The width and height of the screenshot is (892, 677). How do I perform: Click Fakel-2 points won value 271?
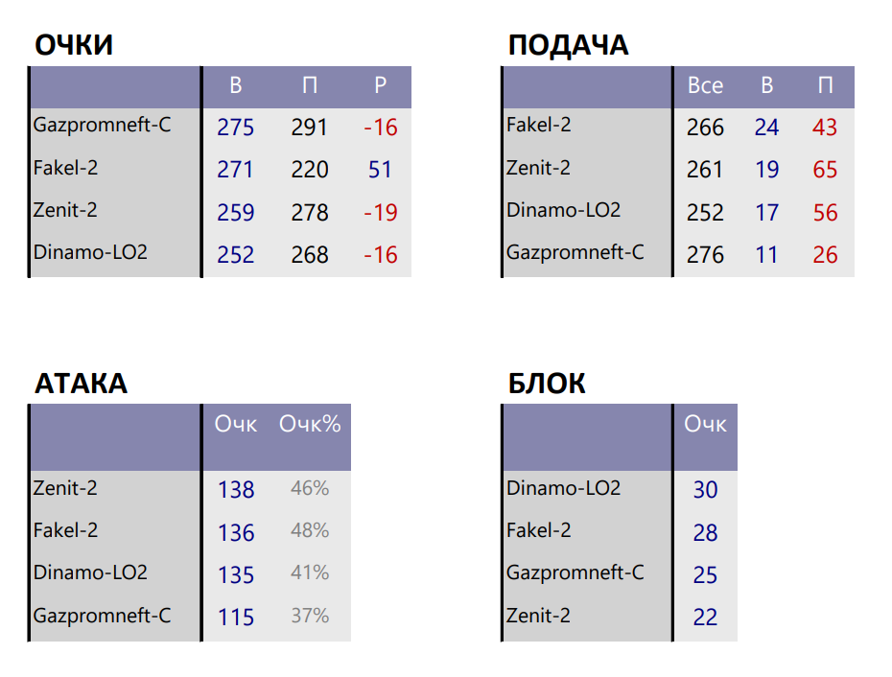[235, 170]
